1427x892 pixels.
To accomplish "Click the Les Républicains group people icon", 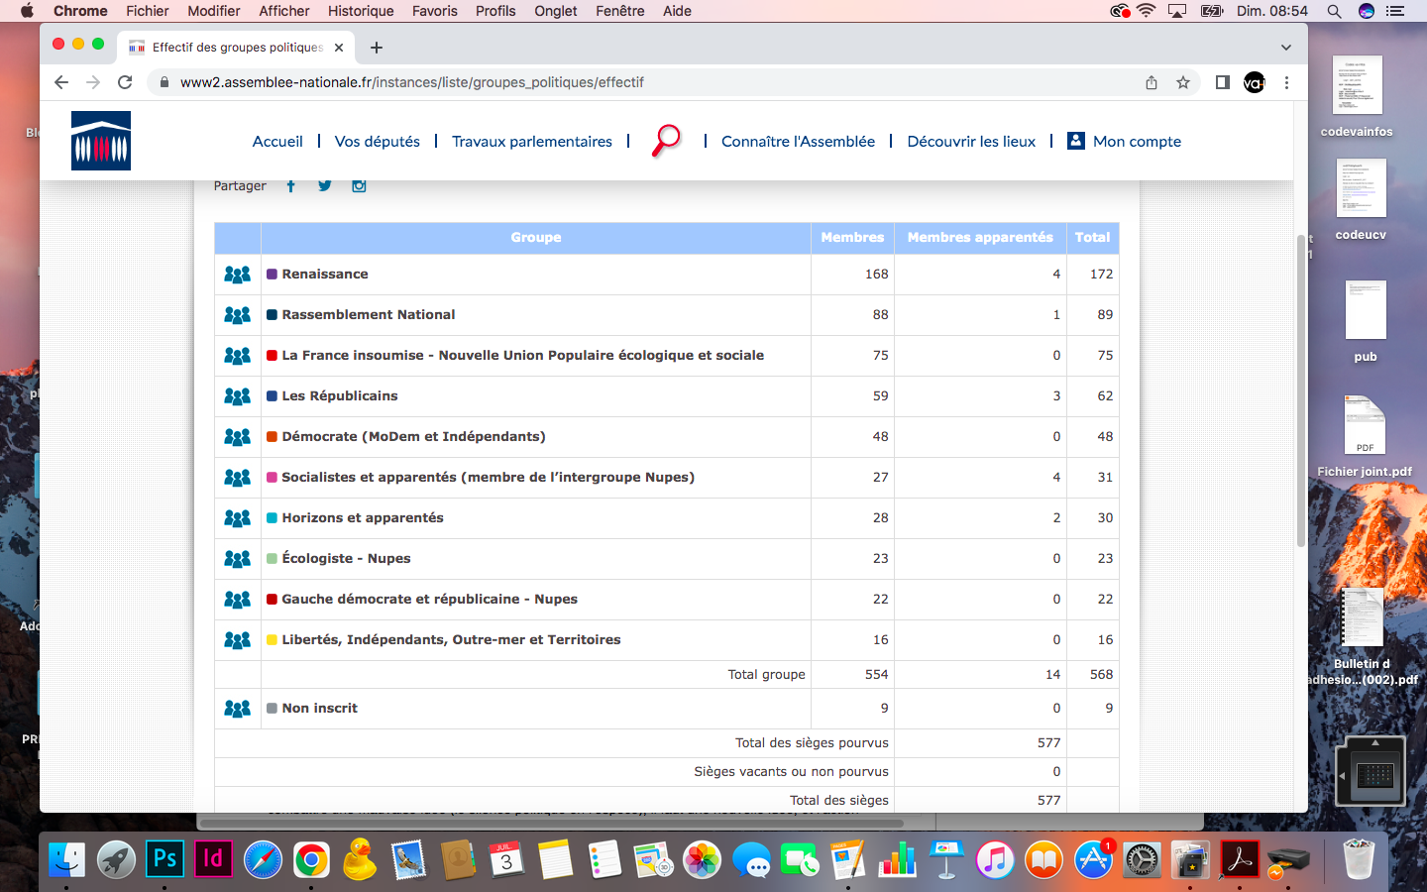I will (237, 396).
